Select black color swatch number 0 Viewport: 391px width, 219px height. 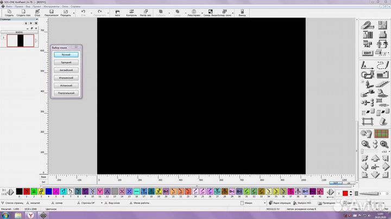pyautogui.click(x=19, y=191)
